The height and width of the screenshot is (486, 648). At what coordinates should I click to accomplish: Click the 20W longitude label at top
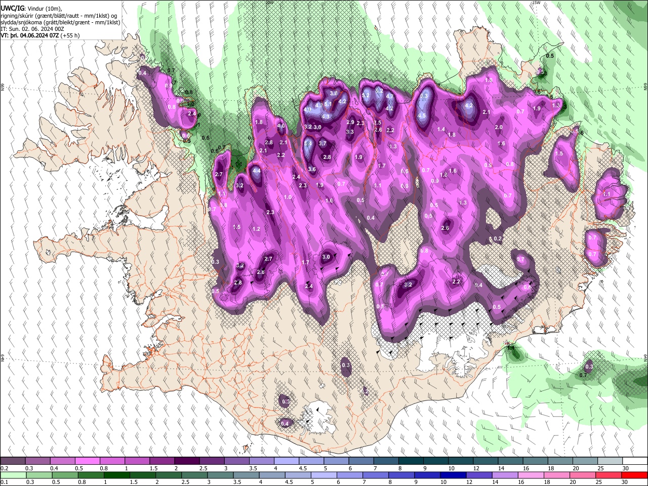point(269,2)
